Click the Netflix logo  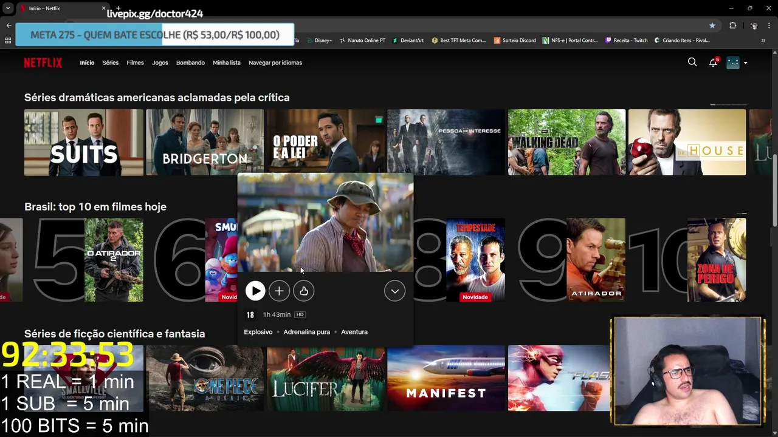(x=43, y=63)
